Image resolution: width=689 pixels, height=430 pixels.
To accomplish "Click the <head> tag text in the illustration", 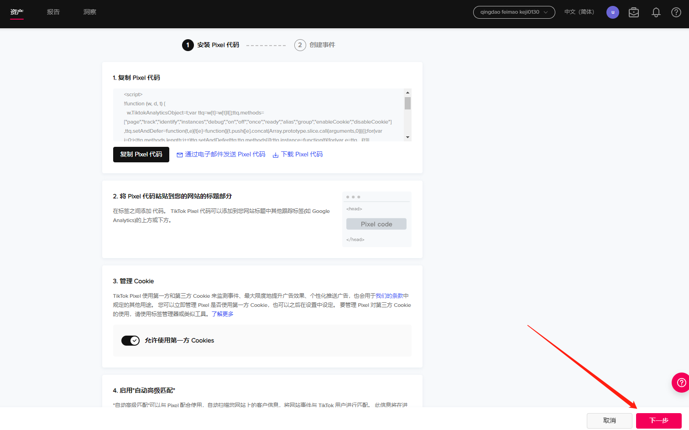I will coord(354,209).
